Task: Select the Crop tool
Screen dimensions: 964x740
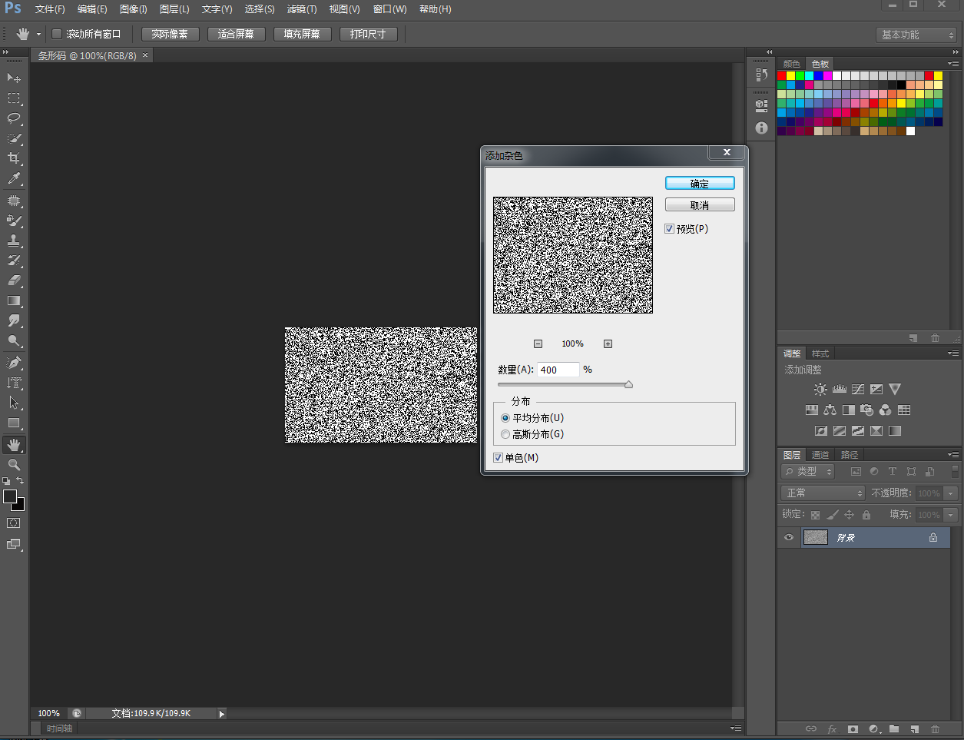Action: [14, 158]
